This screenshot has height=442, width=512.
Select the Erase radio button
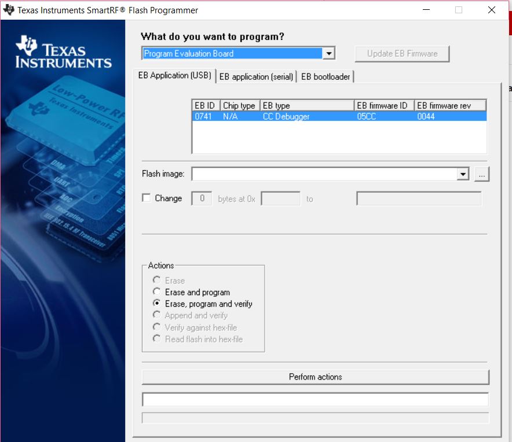(x=157, y=280)
